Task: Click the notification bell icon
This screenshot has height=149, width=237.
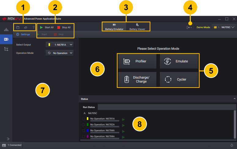Action: pos(232,145)
